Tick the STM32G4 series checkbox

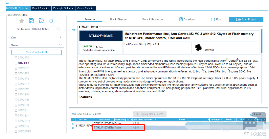(16, 95)
